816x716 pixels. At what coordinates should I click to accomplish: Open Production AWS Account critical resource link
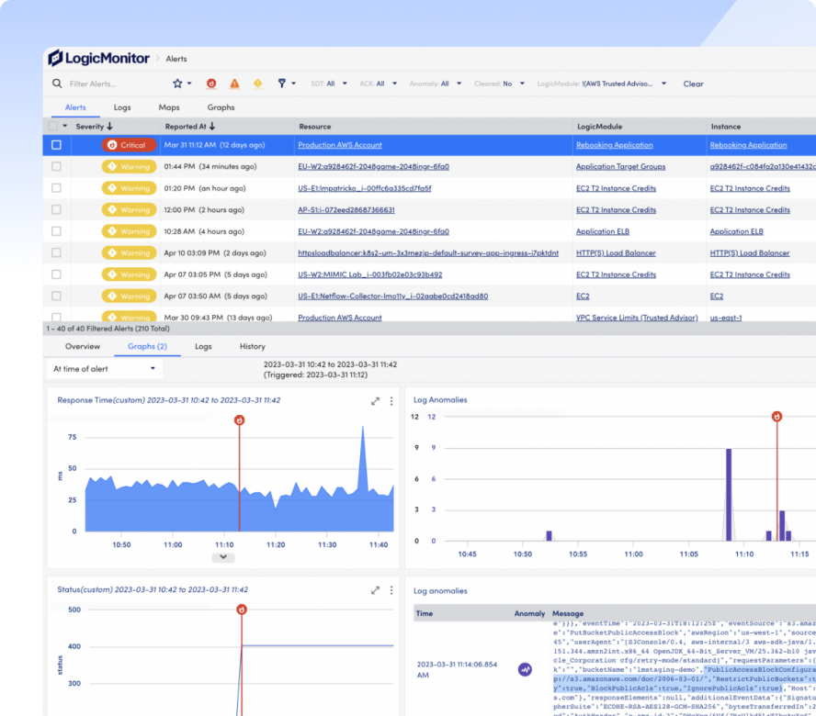pyautogui.click(x=340, y=145)
